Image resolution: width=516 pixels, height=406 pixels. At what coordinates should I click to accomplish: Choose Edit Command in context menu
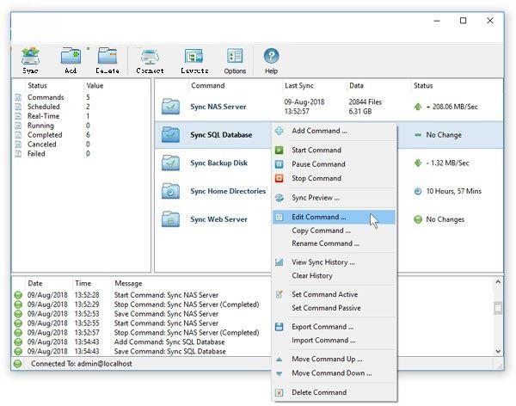(x=318, y=218)
